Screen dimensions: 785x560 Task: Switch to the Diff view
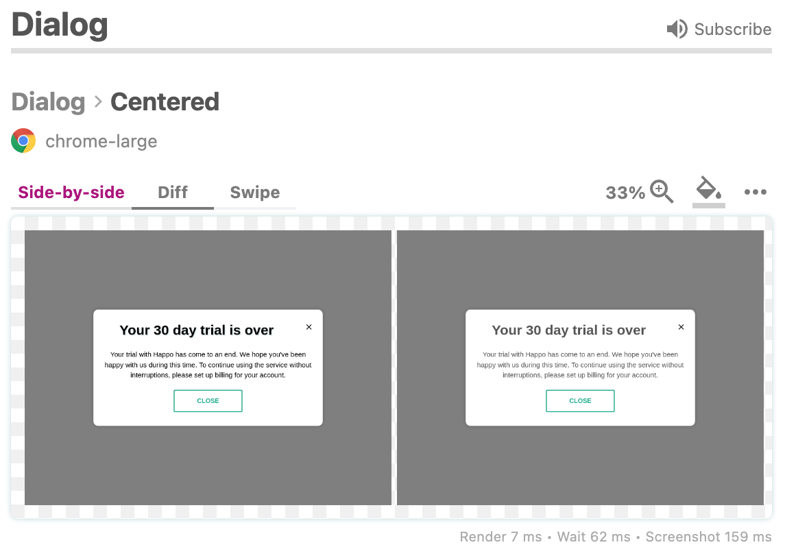pyautogui.click(x=172, y=192)
